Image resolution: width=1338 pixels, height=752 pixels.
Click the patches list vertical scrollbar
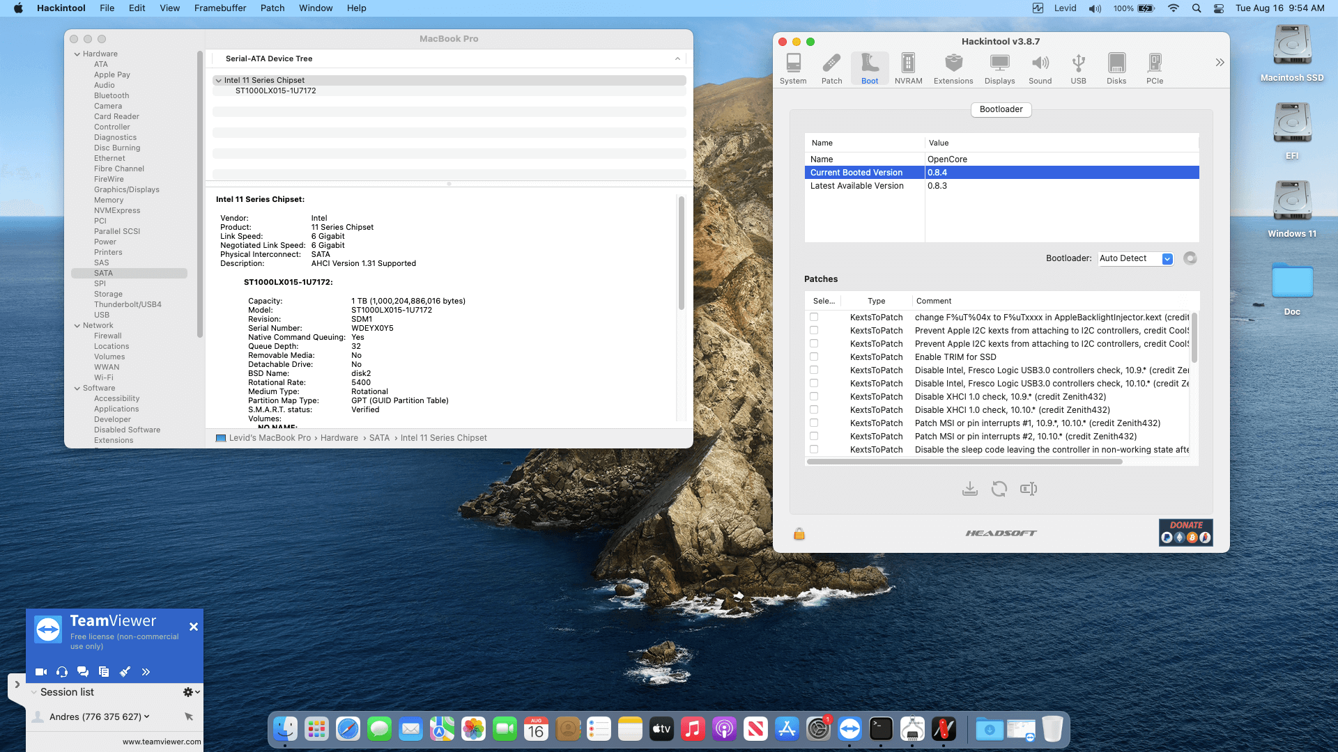(x=1194, y=338)
